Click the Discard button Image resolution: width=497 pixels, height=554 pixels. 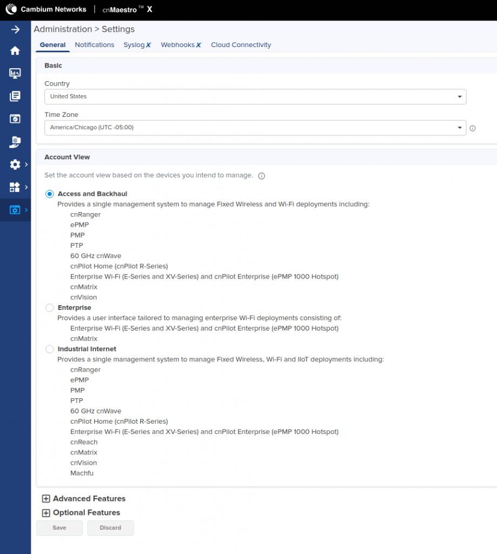tap(110, 527)
